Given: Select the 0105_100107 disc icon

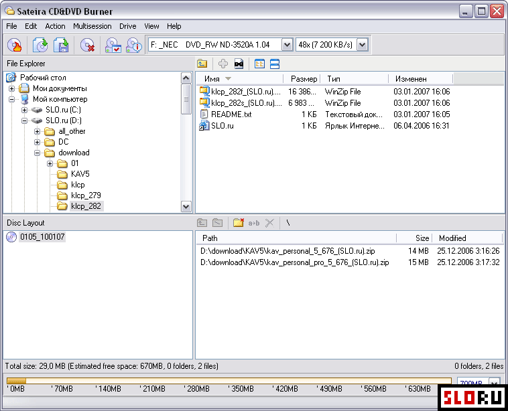Looking at the screenshot, I should tap(11, 237).
